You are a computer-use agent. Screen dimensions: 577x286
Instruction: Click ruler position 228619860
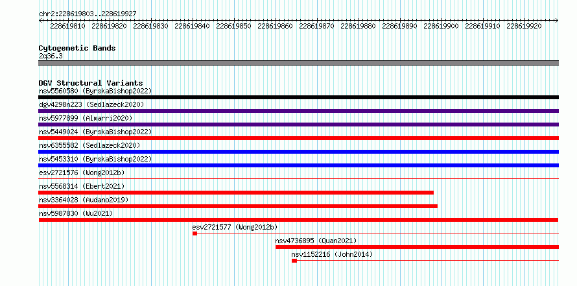coord(276,26)
